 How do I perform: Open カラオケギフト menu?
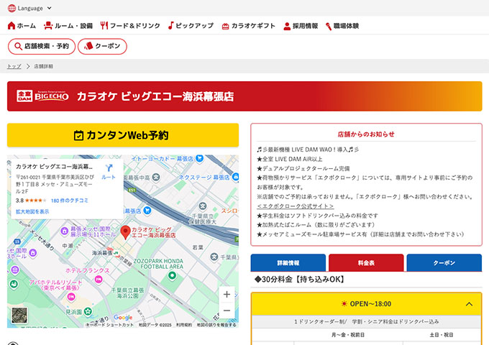(249, 26)
